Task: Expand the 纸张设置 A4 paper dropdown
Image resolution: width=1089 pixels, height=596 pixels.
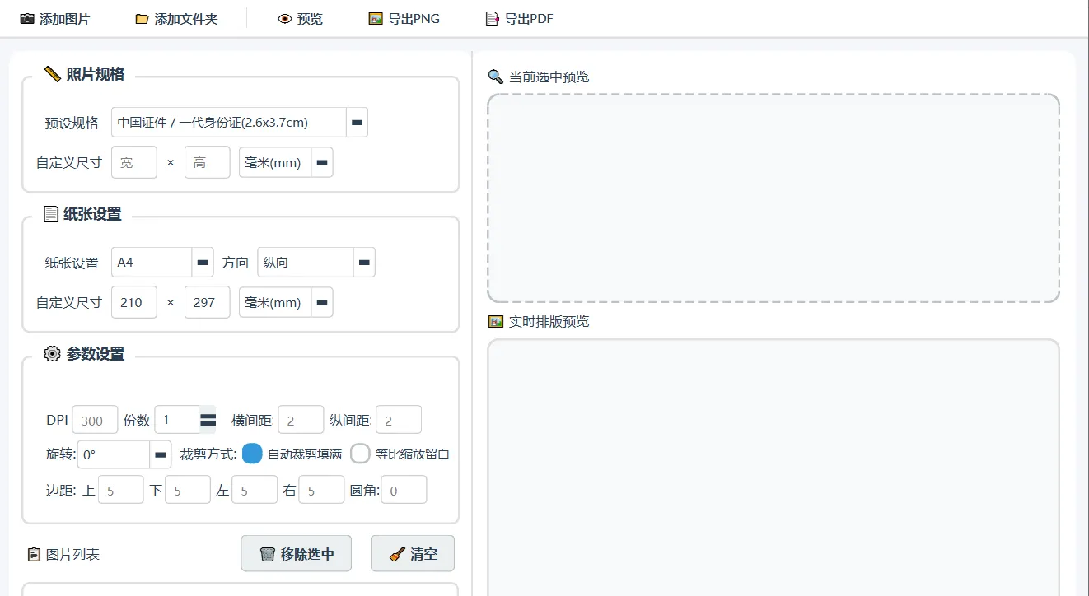Action: click(x=202, y=263)
